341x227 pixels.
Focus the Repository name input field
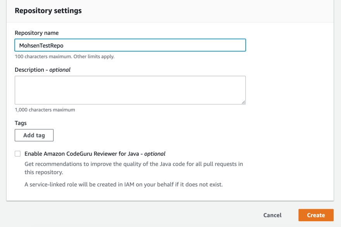[130, 45]
